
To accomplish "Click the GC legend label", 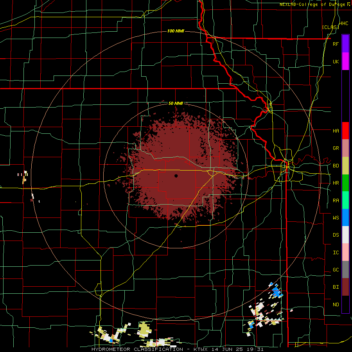I will tap(336, 270).
